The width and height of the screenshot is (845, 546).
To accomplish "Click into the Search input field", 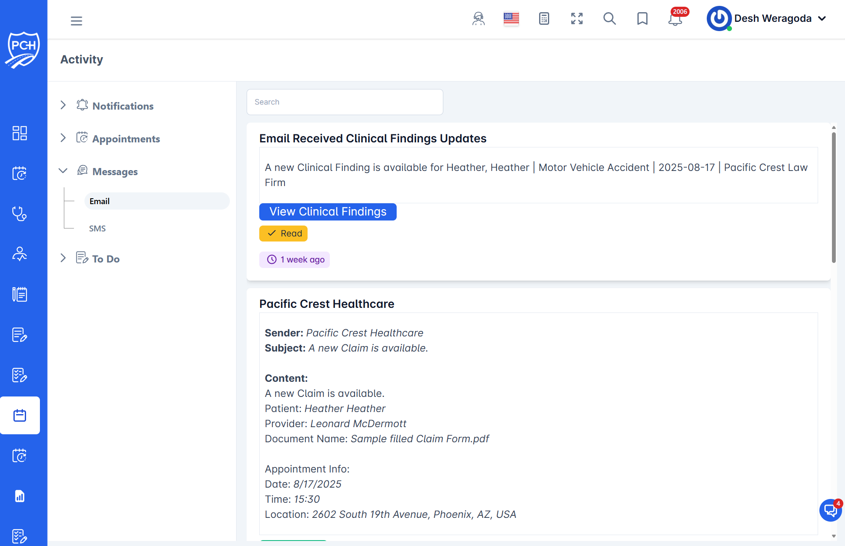I will 345,102.
